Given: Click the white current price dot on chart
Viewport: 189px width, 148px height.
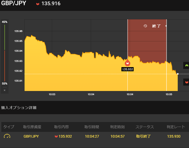Looking at the screenshot, I should 178,74.
